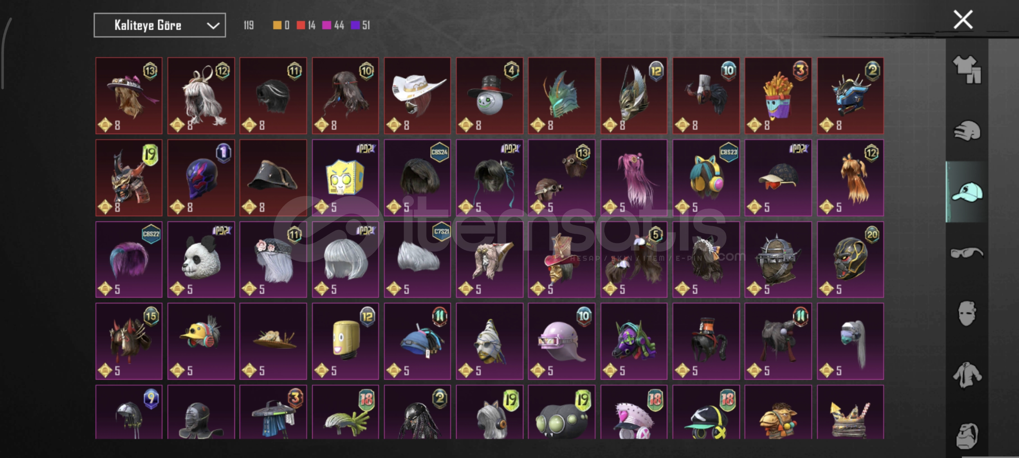Select the white cowboy hat item
1019x458 pixels.
pyautogui.click(x=417, y=96)
